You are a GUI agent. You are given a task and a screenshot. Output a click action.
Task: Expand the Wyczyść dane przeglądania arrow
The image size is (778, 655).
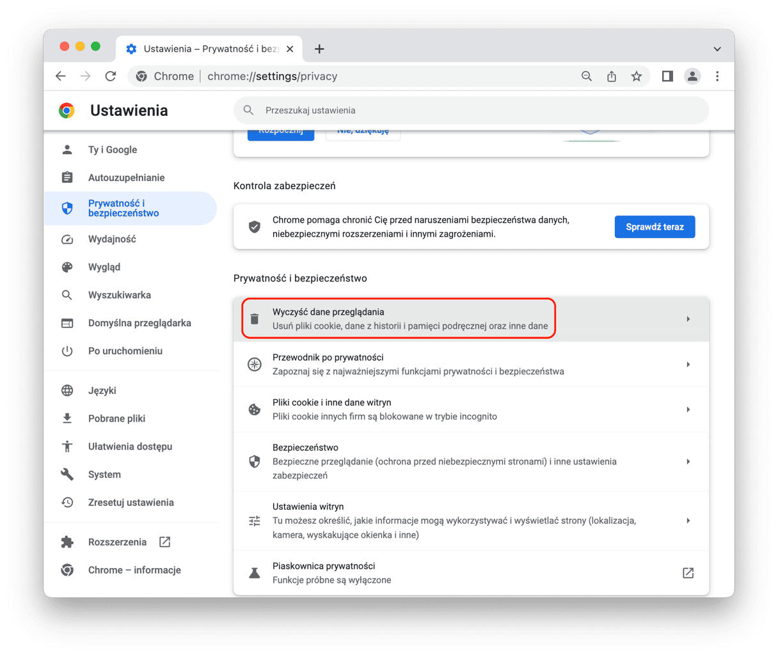688,319
